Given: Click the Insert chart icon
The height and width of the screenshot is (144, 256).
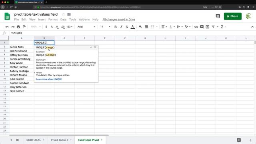Looking at the screenshot, I should (x=208, y=27).
